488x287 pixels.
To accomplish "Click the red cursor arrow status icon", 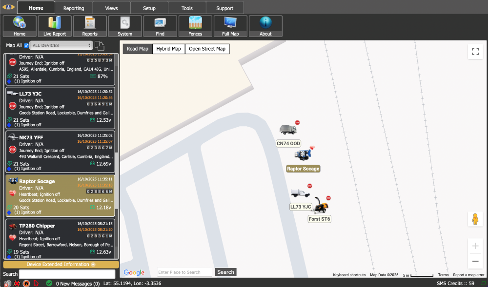I will click(x=36, y=283).
